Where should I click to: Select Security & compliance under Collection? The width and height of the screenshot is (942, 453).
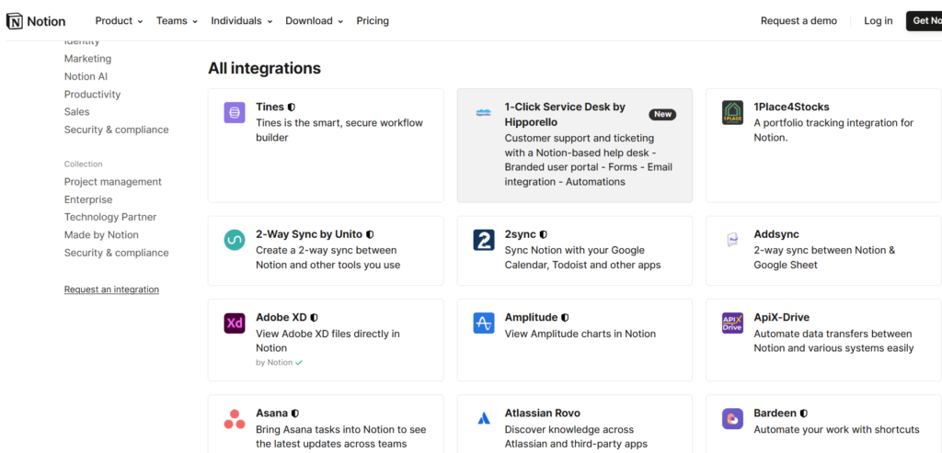pyautogui.click(x=117, y=253)
